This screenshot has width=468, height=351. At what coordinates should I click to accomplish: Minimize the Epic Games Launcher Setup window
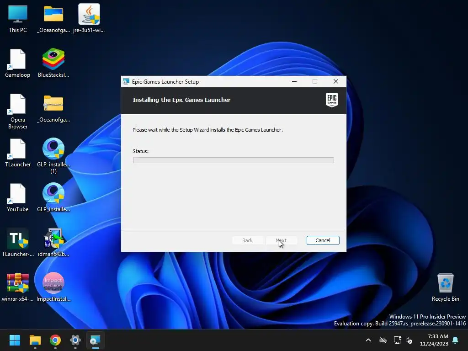coord(294,81)
